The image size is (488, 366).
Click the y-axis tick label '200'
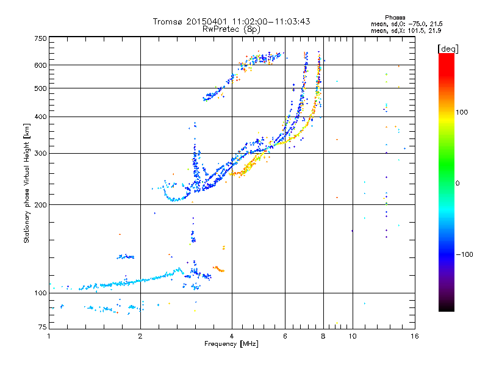pyautogui.click(x=40, y=205)
